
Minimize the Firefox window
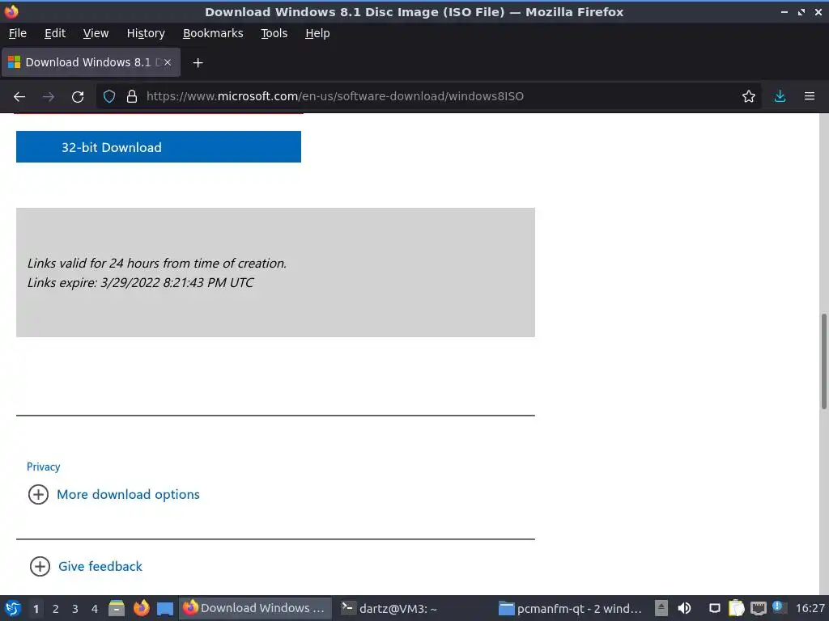coord(784,11)
